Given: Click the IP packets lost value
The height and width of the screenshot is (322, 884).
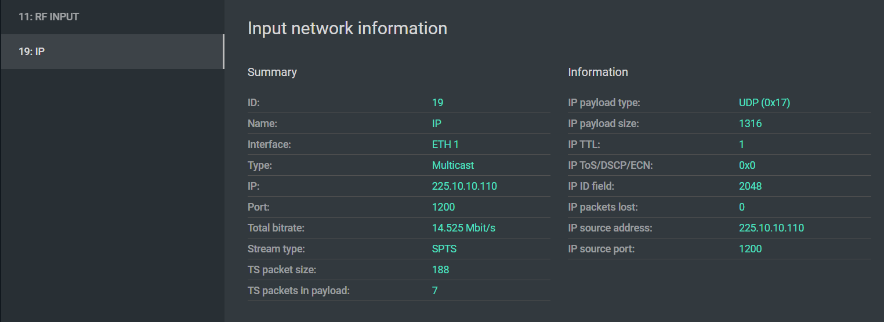Looking at the screenshot, I should [742, 207].
